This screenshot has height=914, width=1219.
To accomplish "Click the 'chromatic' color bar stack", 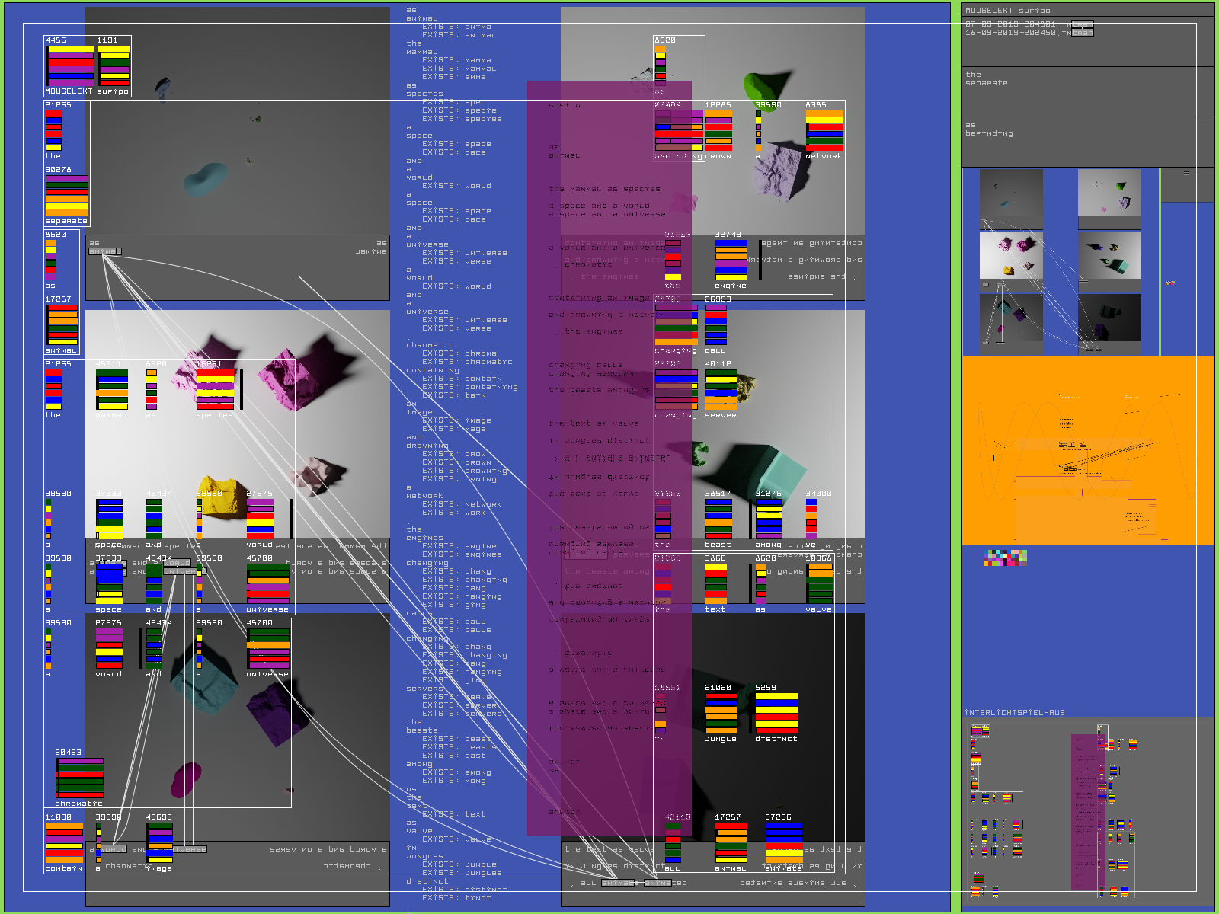I will (79, 778).
